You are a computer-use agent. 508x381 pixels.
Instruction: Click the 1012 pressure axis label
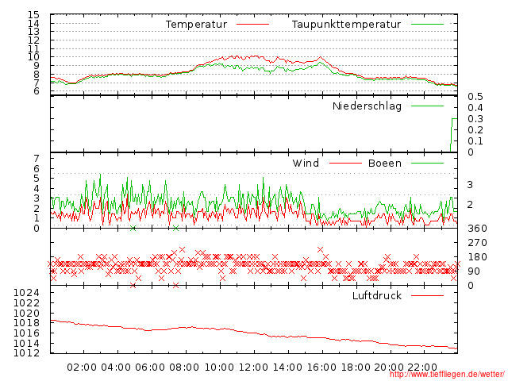(26, 352)
